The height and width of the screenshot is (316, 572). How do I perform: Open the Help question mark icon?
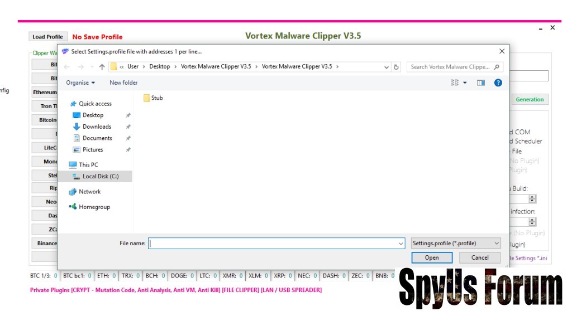point(498,82)
